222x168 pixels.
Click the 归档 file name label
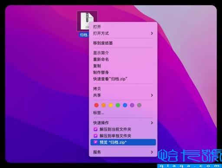point(84,35)
